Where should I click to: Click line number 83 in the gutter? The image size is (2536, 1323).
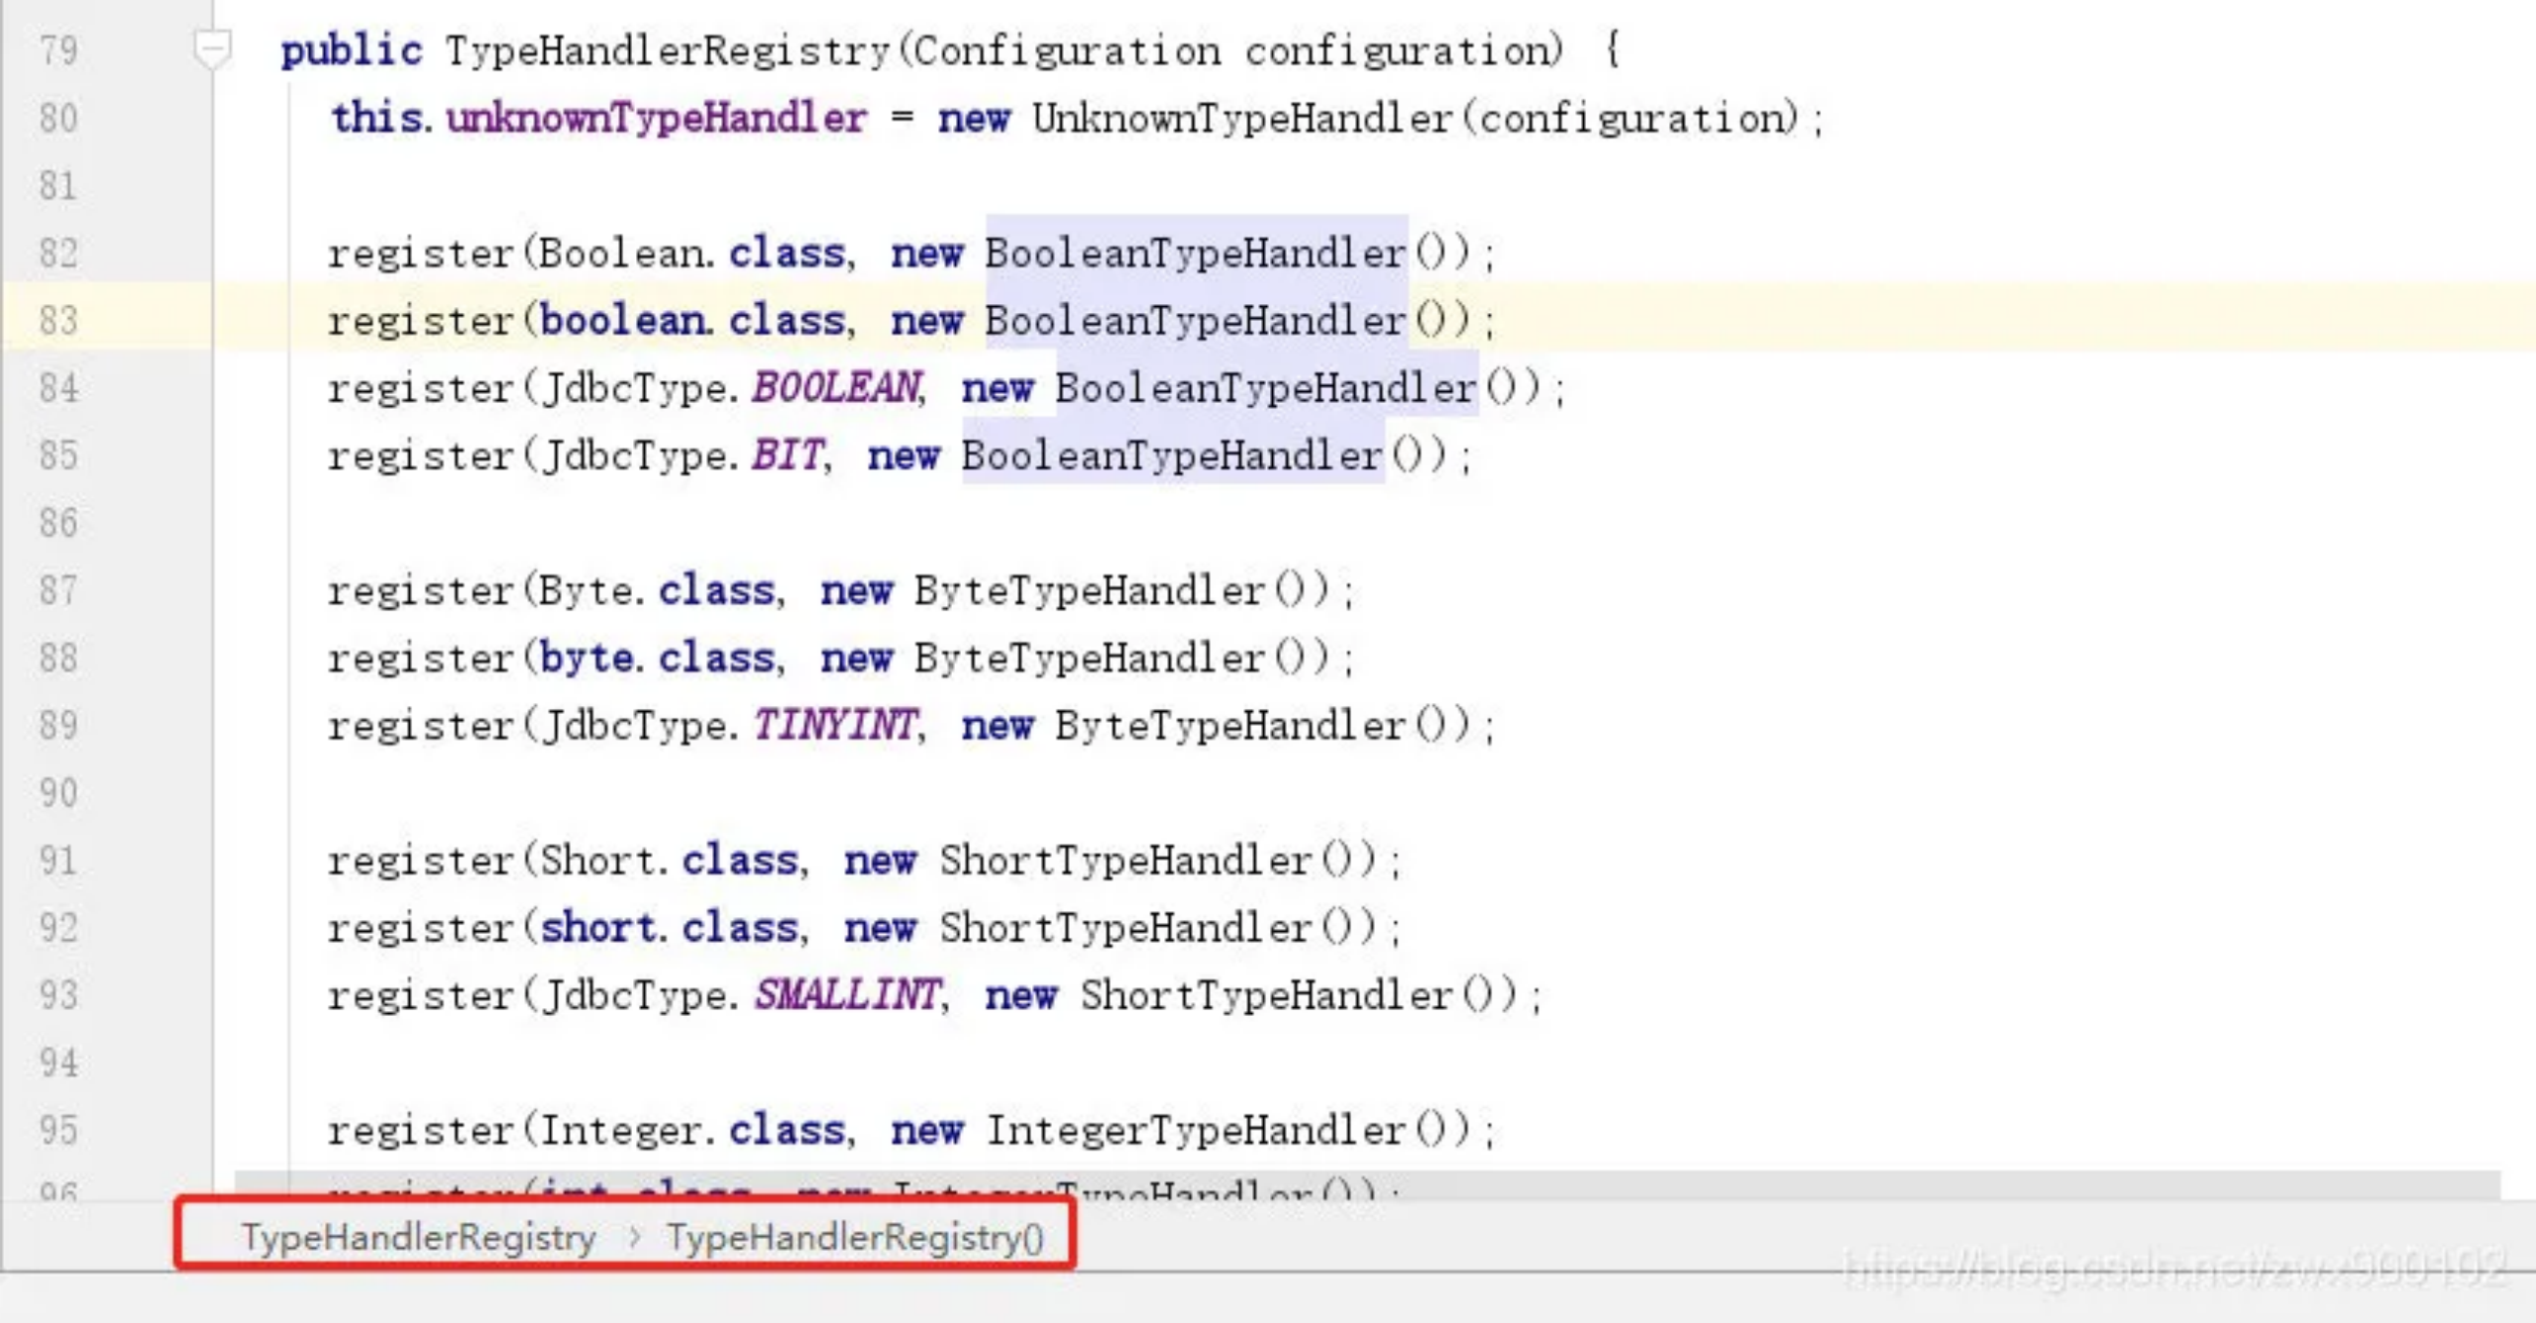59,320
